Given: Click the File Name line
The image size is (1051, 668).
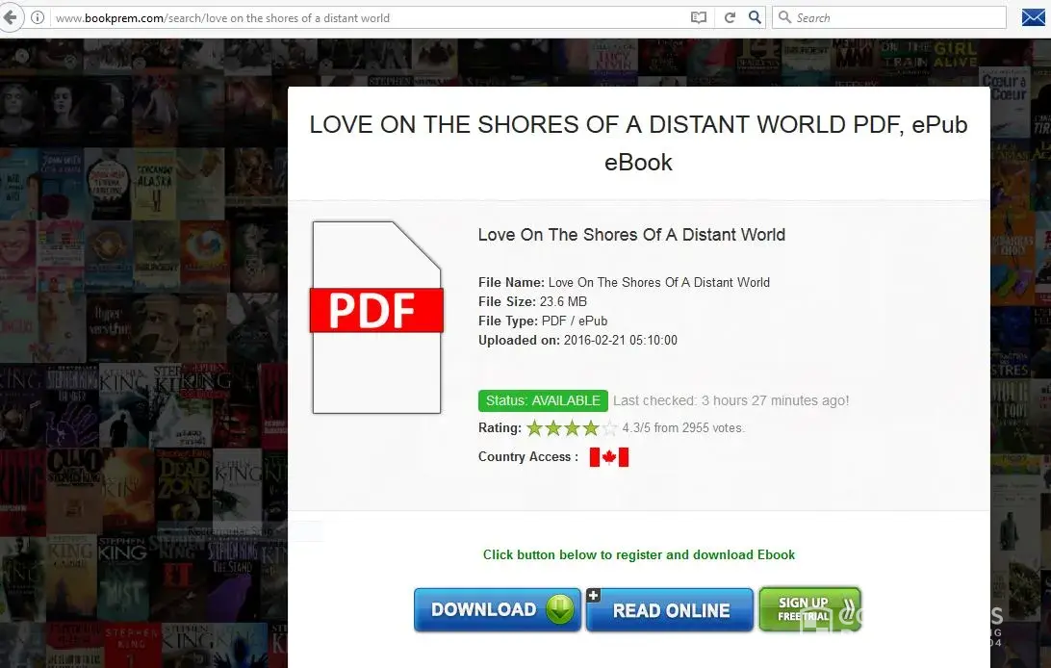Looking at the screenshot, I should click(624, 282).
